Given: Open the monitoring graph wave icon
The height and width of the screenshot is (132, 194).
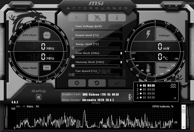Looking at the screenshot, I should point(173,86).
